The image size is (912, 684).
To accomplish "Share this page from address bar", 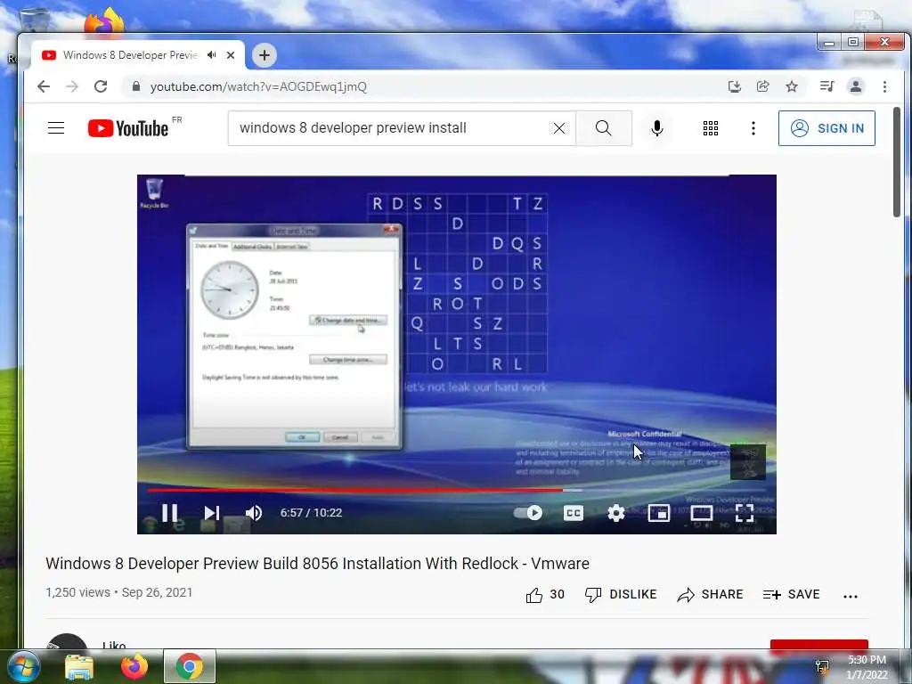I will (762, 86).
